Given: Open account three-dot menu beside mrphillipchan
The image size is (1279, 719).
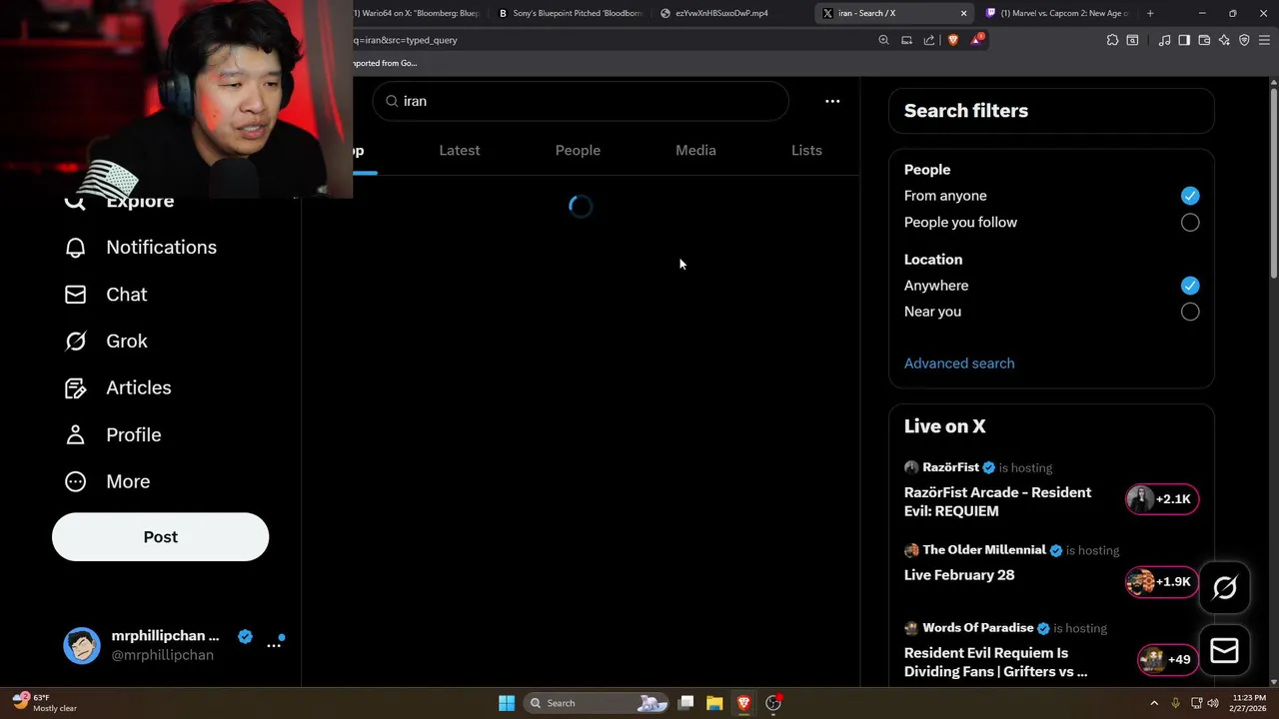Looking at the screenshot, I should coord(274,645).
